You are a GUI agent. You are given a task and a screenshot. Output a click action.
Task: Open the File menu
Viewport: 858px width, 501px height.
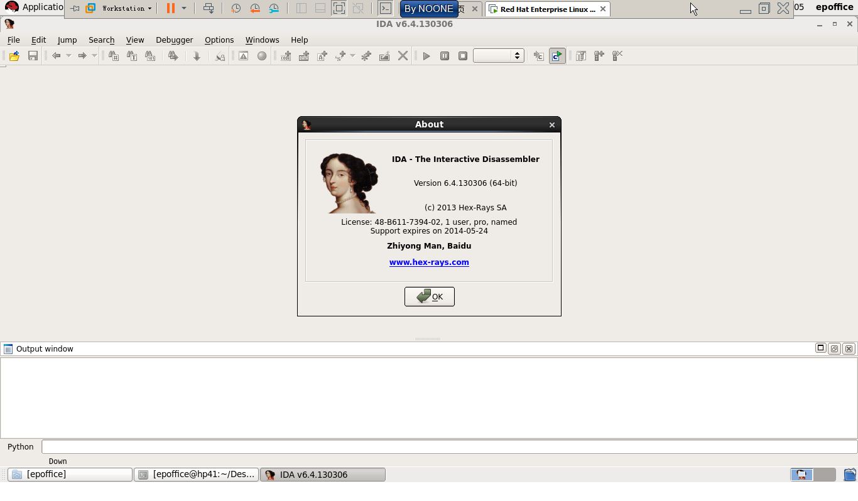pyautogui.click(x=13, y=40)
